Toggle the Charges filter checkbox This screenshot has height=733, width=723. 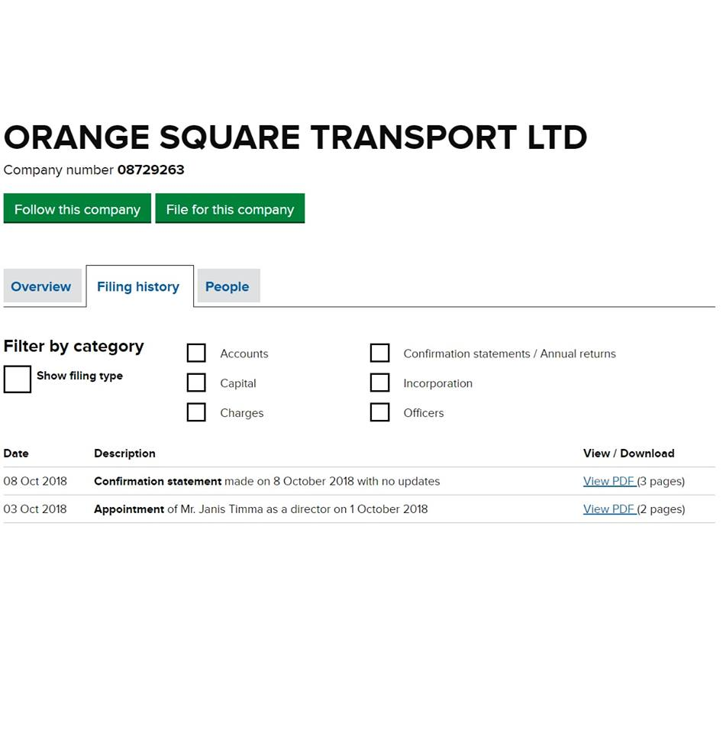click(196, 412)
